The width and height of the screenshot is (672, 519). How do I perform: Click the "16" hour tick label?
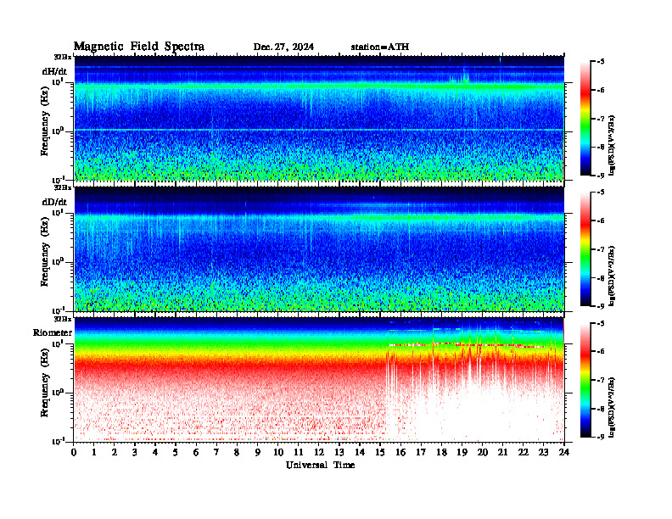pos(400,452)
